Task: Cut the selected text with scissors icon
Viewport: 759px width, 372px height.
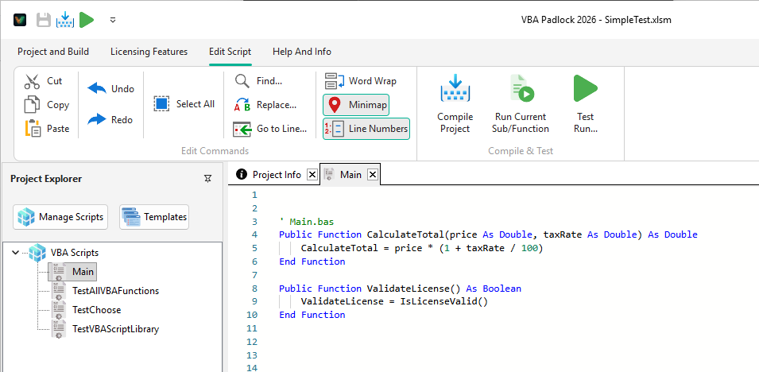Action: (44, 81)
